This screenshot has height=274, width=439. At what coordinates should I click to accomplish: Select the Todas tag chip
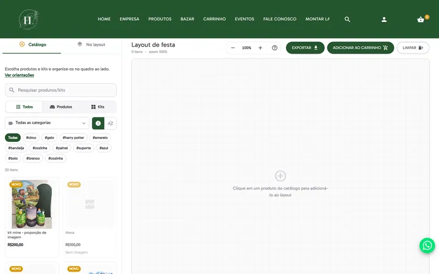tap(13, 138)
